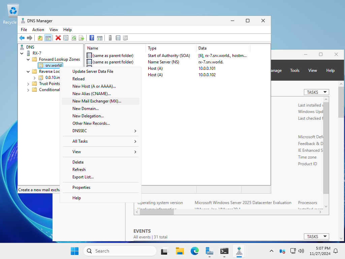Open Tools menu in Server Manager
Screen dimensions: 345x259
click(x=294, y=70)
